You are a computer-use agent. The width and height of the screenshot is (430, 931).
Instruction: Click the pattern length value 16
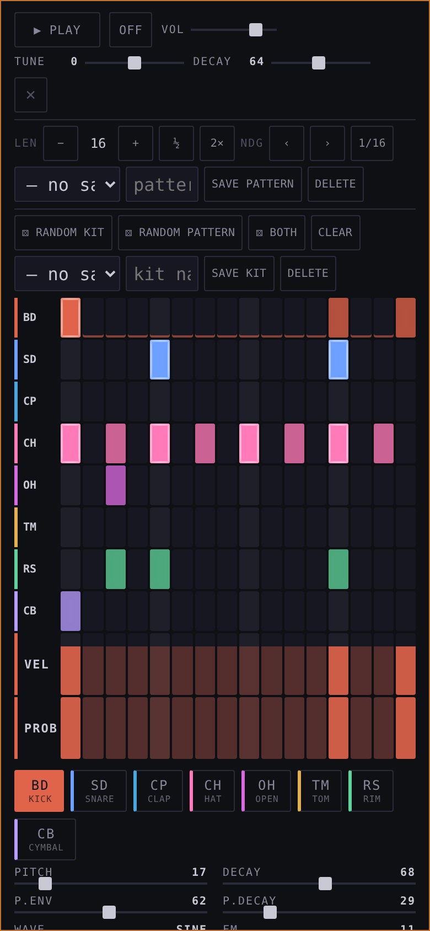point(98,143)
